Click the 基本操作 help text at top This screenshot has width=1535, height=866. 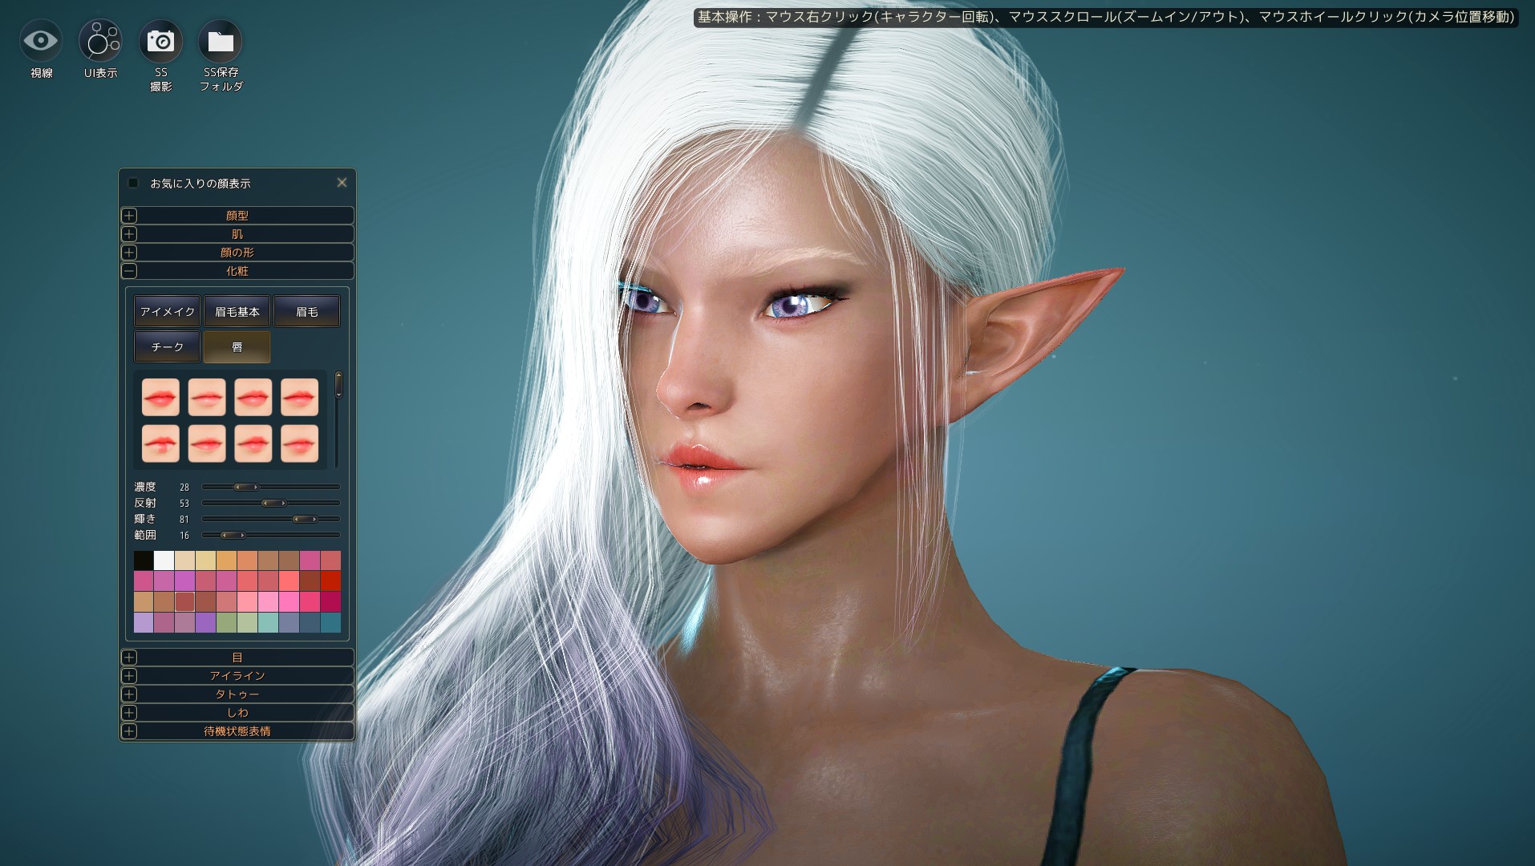[x=1106, y=17]
